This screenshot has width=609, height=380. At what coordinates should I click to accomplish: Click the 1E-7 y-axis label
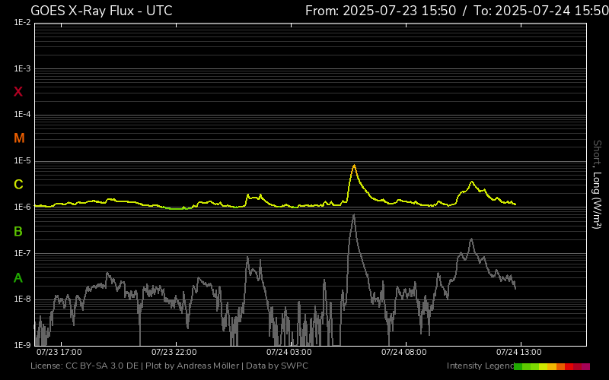click(22, 253)
